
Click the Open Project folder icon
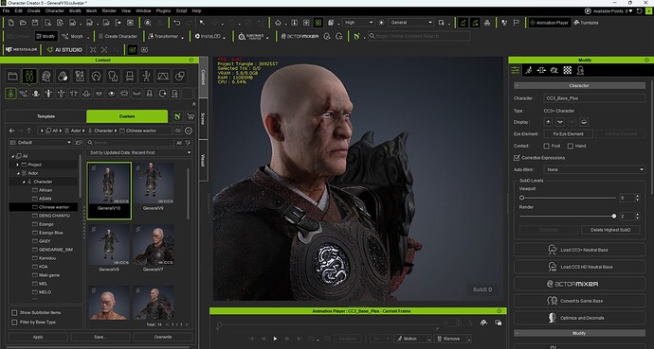[23, 23]
